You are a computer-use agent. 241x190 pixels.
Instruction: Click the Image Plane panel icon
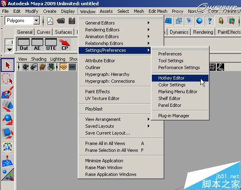click(x=51, y=67)
